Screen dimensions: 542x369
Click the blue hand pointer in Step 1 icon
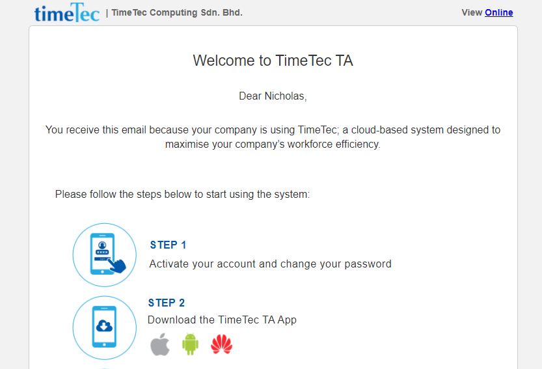point(117,266)
